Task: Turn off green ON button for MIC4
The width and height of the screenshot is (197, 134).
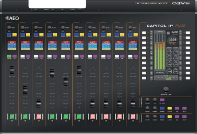Action: 52,117
